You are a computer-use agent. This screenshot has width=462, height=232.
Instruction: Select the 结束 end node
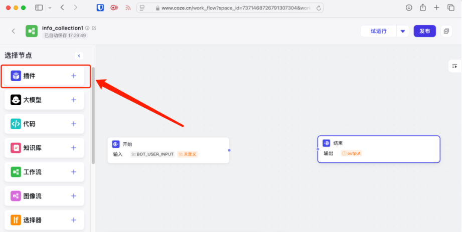coord(379,149)
